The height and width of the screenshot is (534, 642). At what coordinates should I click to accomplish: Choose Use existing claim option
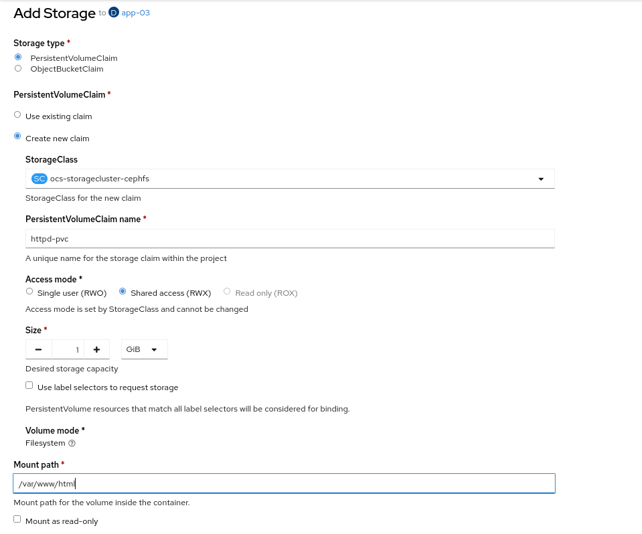pyautogui.click(x=17, y=114)
